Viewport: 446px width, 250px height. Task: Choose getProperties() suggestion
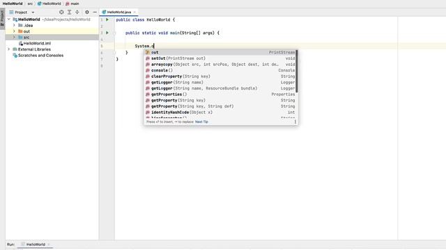point(220,94)
